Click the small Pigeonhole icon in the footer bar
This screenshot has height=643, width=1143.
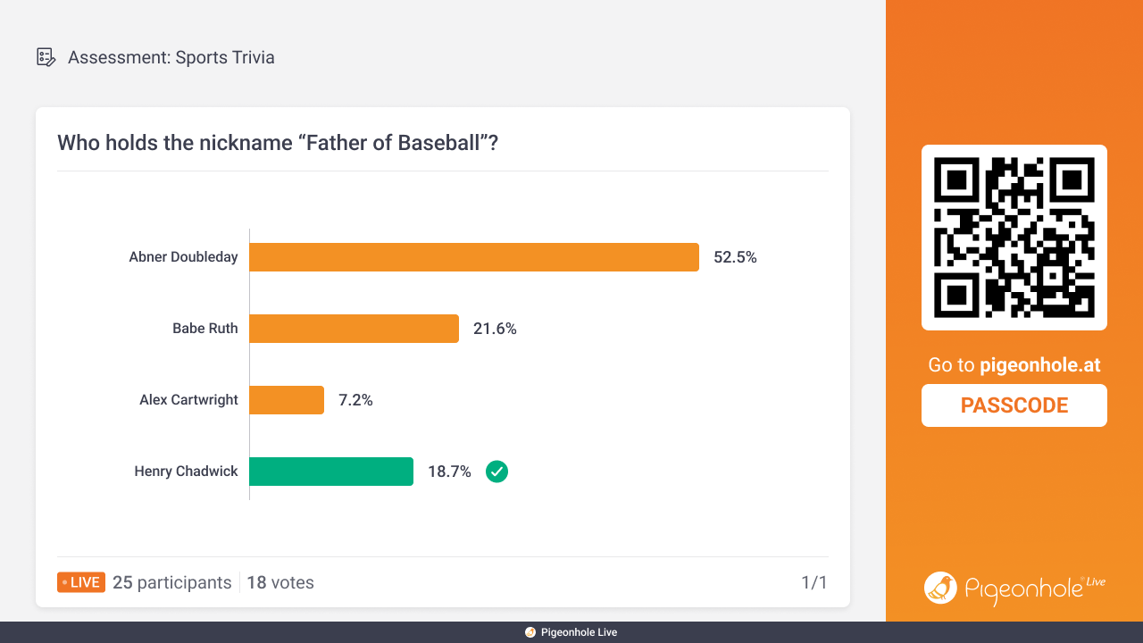530,632
